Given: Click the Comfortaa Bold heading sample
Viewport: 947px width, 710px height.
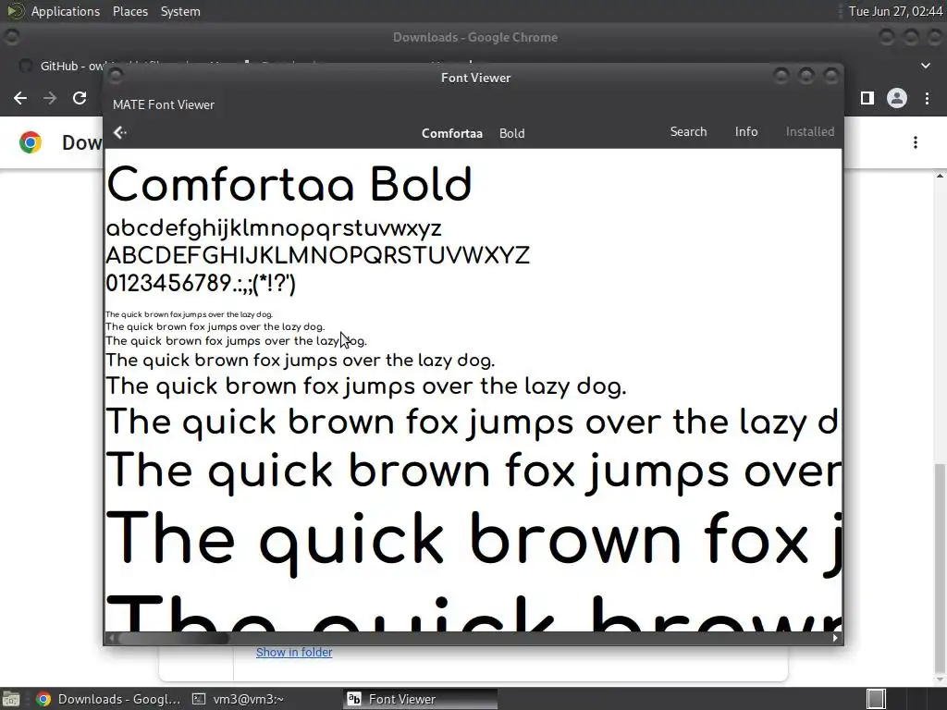Looking at the screenshot, I should tap(289, 185).
